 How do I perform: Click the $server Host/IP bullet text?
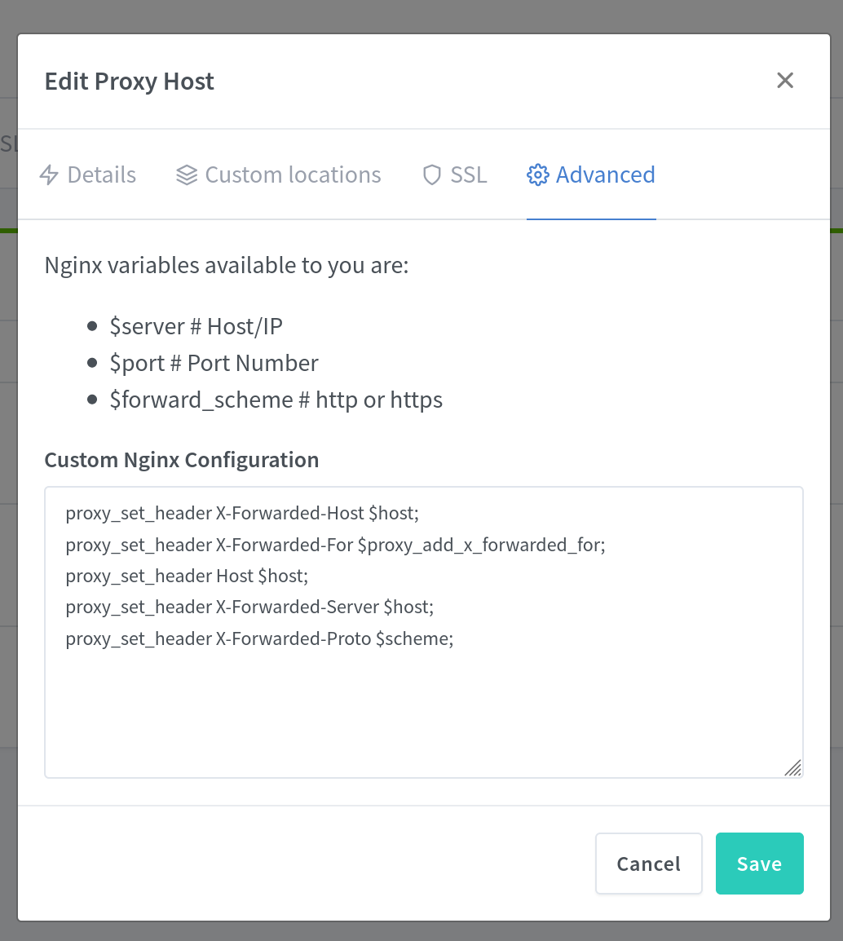[x=196, y=327]
